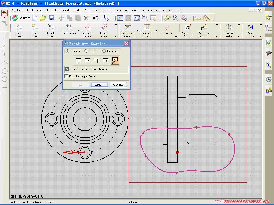
Task: Open the Edit menu
Action: pos(30,10)
